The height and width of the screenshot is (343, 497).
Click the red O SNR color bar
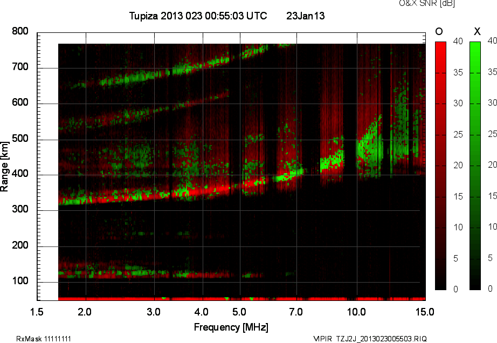click(440, 166)
